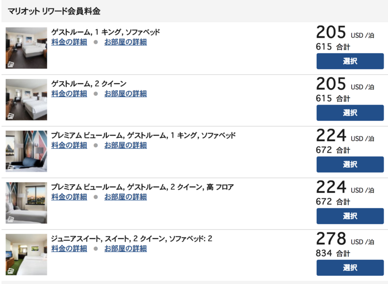Select the 1 King guest room at 205 USD

350,61
